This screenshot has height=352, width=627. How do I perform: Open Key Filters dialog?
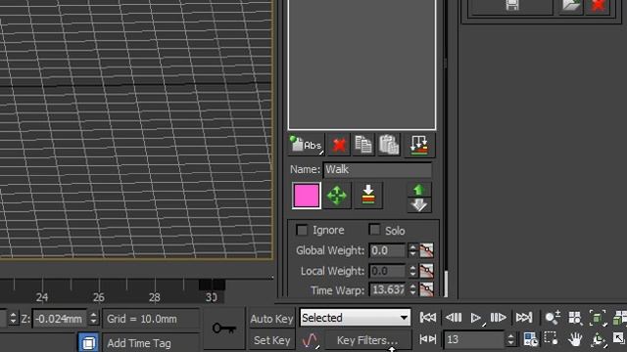coord(367,340)
